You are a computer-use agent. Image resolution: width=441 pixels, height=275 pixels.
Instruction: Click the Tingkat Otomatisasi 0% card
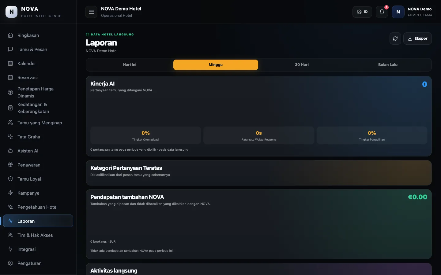pyautogui.click(x=146, y=135)
